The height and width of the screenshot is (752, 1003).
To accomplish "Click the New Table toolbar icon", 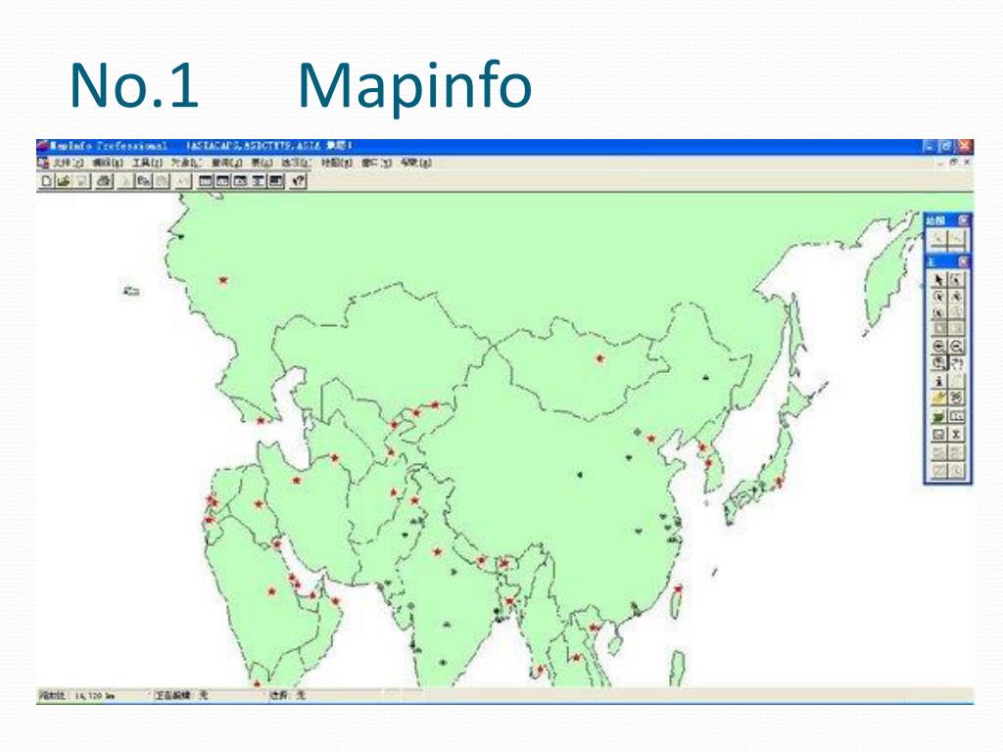I will tap(45, 181).
